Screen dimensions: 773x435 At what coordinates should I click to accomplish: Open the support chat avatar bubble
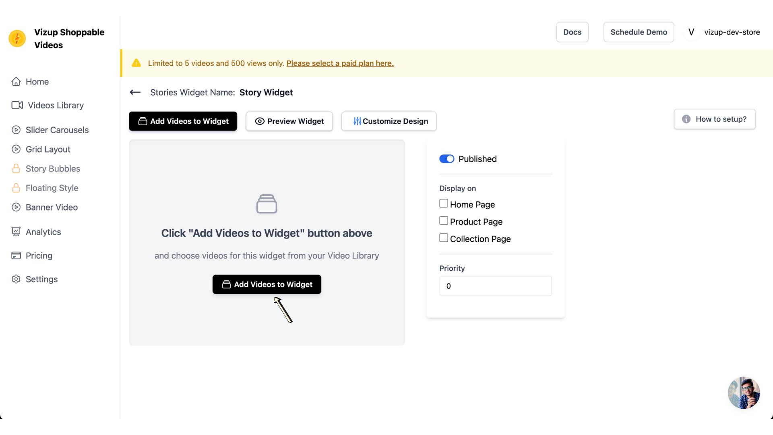(x=743, y=393)
